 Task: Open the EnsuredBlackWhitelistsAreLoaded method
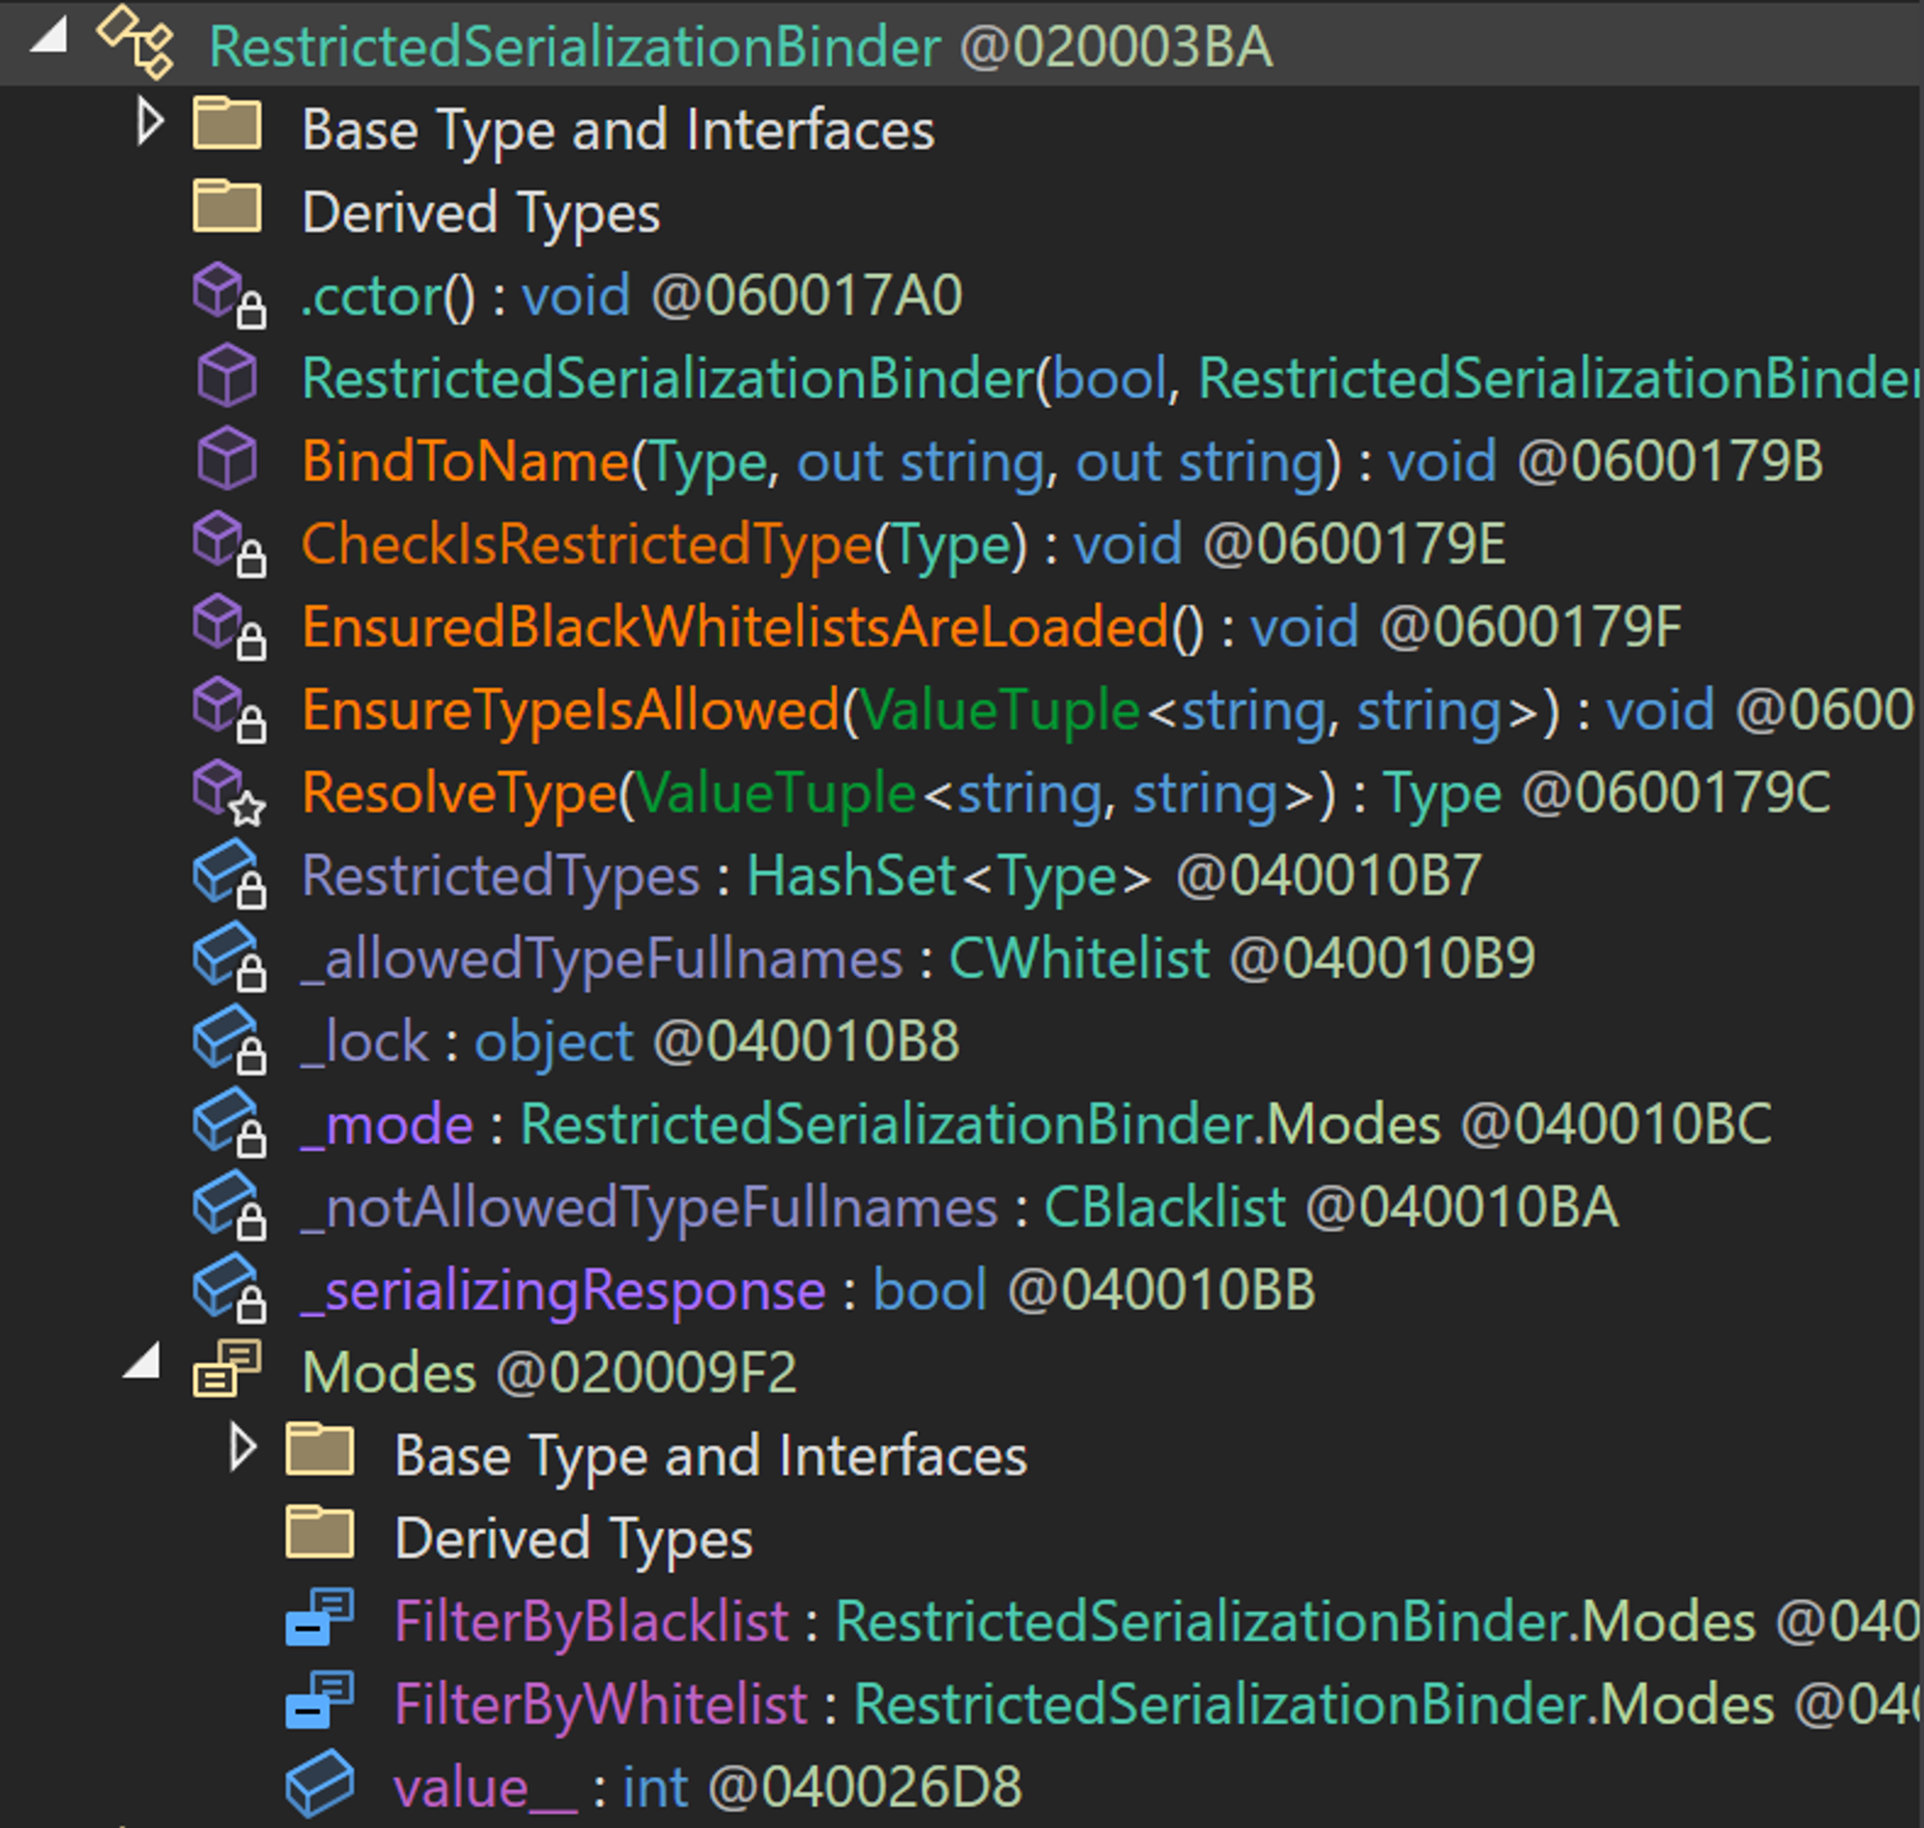pyautogui.click(x=733, y=627)
